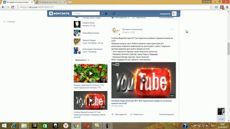Click the browser vertical scrollbar thumb

coord(229,49)
